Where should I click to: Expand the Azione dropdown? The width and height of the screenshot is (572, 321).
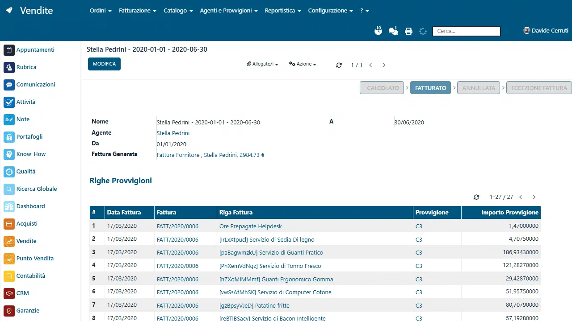pyautogui.click(x=303, y=64)
